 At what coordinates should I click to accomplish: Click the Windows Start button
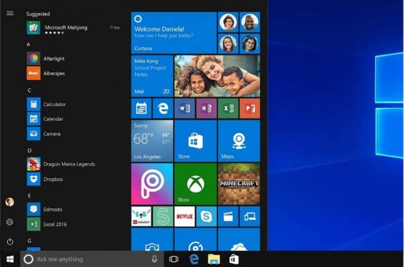pos(10,259)
